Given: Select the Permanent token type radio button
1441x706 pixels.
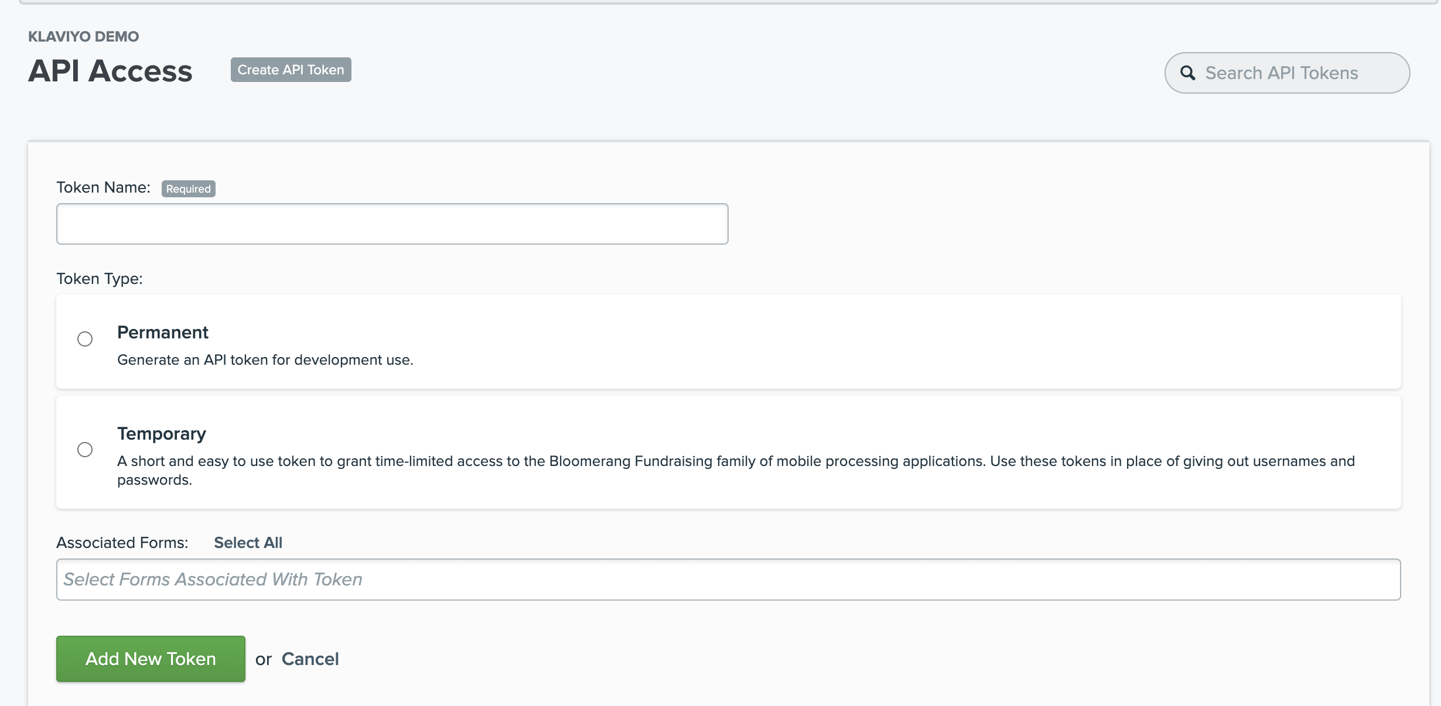Looking at the screenshot, I should 85,339.
